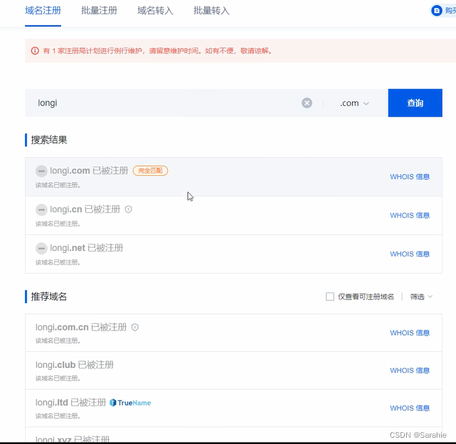
Task: Open WHOIS 信息 for longi.com
Action: click(x=410, y=176)
